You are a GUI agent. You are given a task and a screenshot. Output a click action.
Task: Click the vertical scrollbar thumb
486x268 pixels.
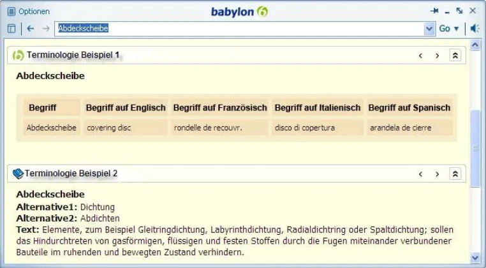tap(475, 149)
